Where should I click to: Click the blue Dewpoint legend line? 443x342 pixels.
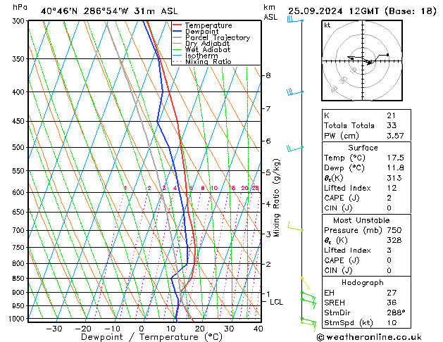click(178, 32)
